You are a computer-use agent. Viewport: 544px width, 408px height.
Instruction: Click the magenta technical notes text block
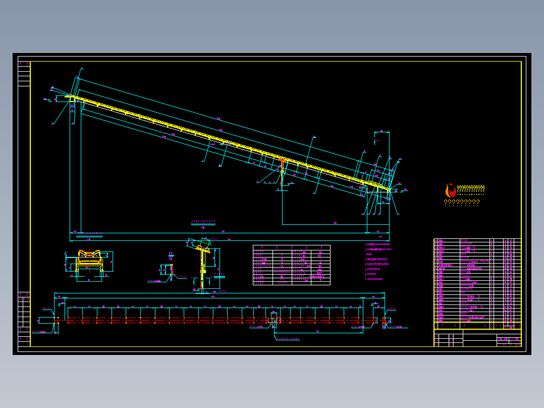click(378, 261)
